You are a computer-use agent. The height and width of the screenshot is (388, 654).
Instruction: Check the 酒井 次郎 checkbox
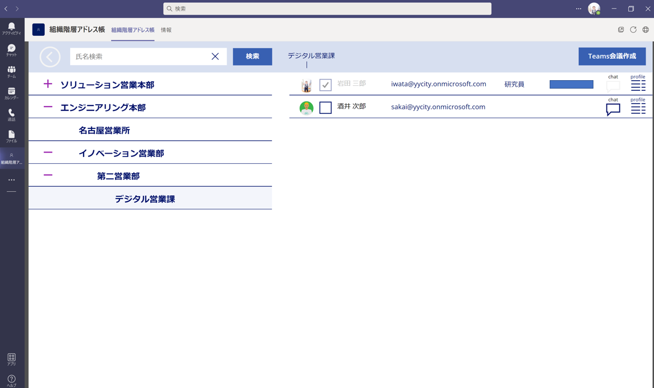coord(325,108)
